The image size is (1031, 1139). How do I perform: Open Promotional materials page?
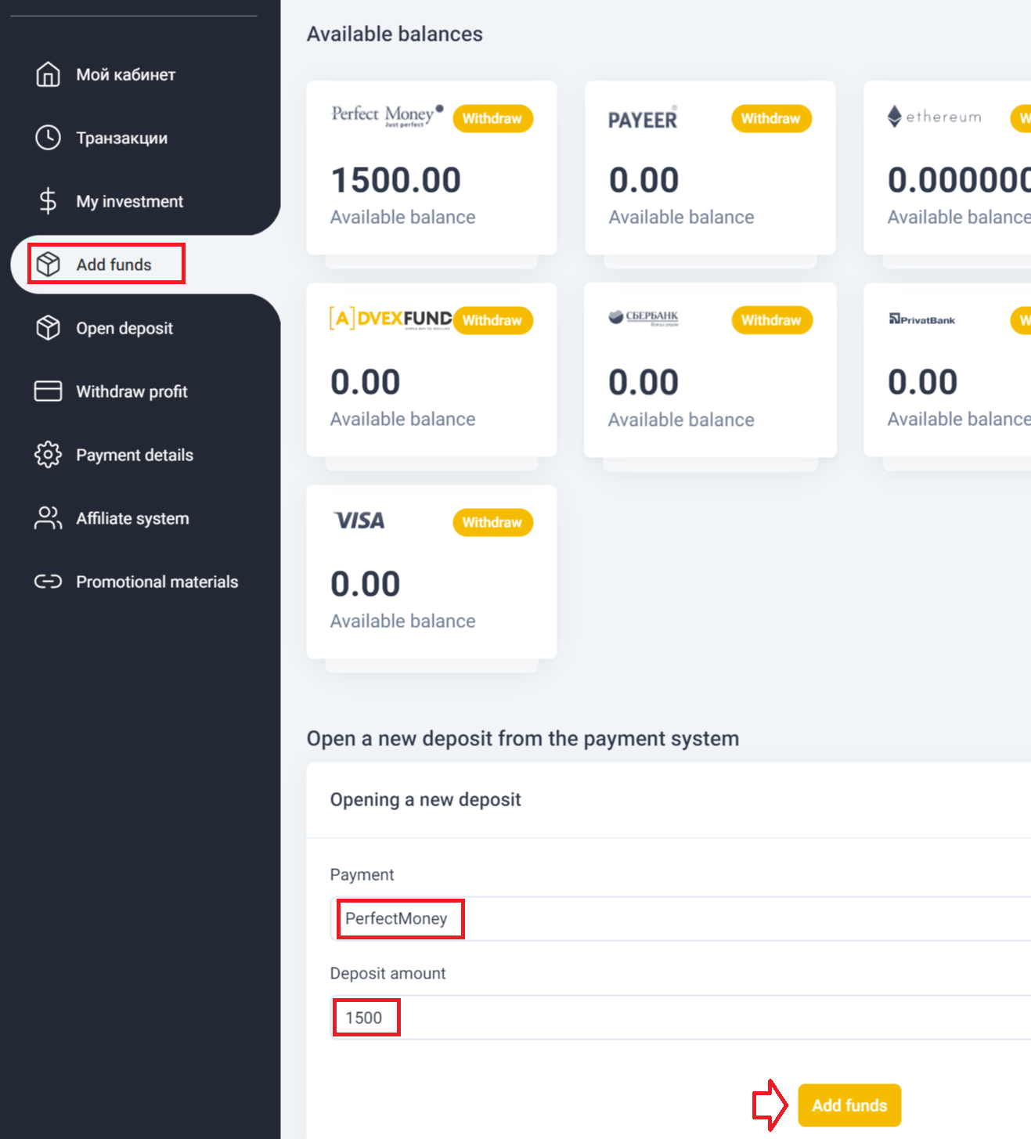pos(157,582)
